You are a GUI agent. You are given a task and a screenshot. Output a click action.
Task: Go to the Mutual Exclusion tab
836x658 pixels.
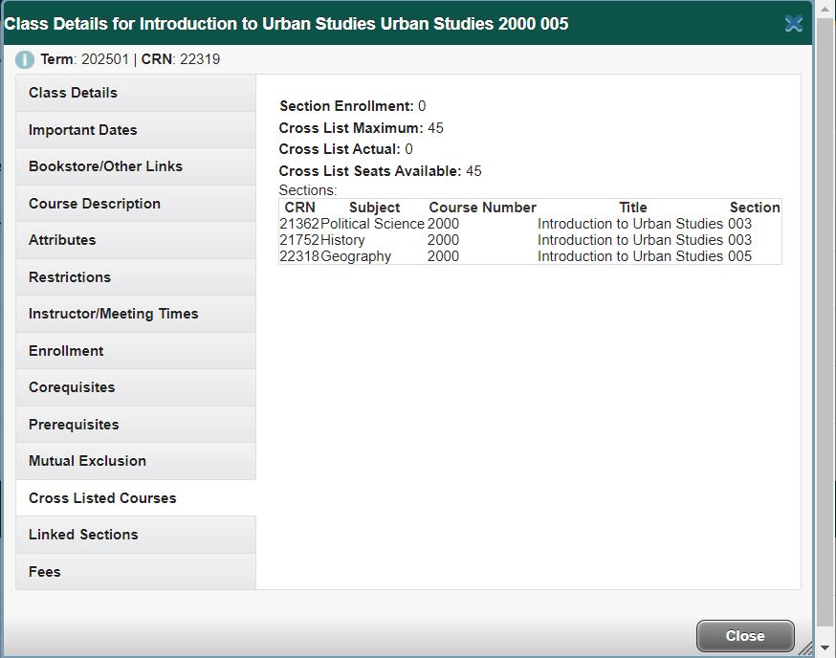(x=136, y=461)
